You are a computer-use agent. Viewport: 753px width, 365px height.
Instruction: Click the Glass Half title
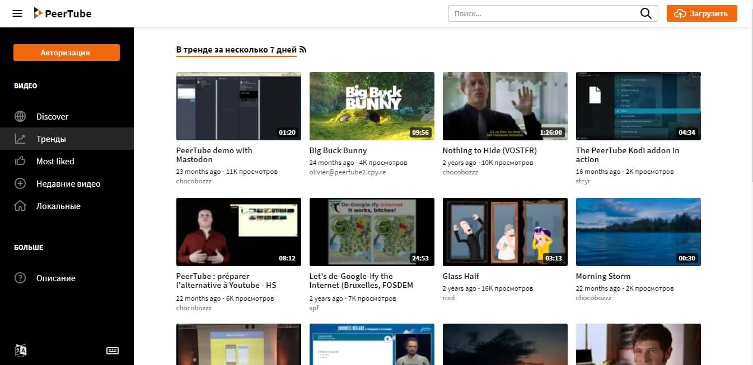(461, 276)
